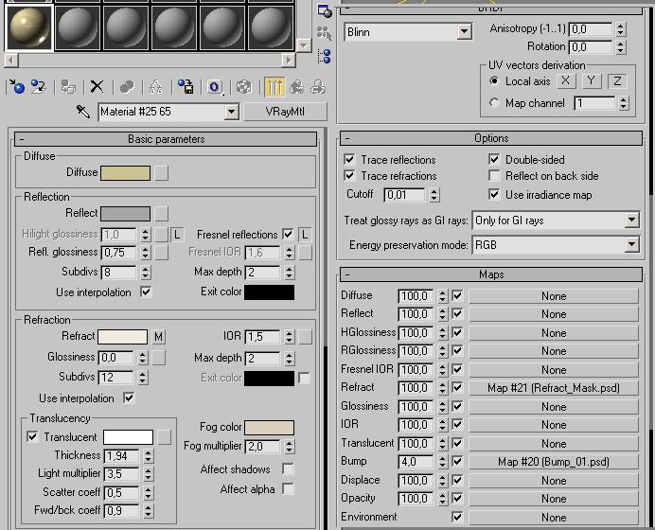Open the Blinn BRDF type dropdown

pyautogui.click(x=464, y=32)
